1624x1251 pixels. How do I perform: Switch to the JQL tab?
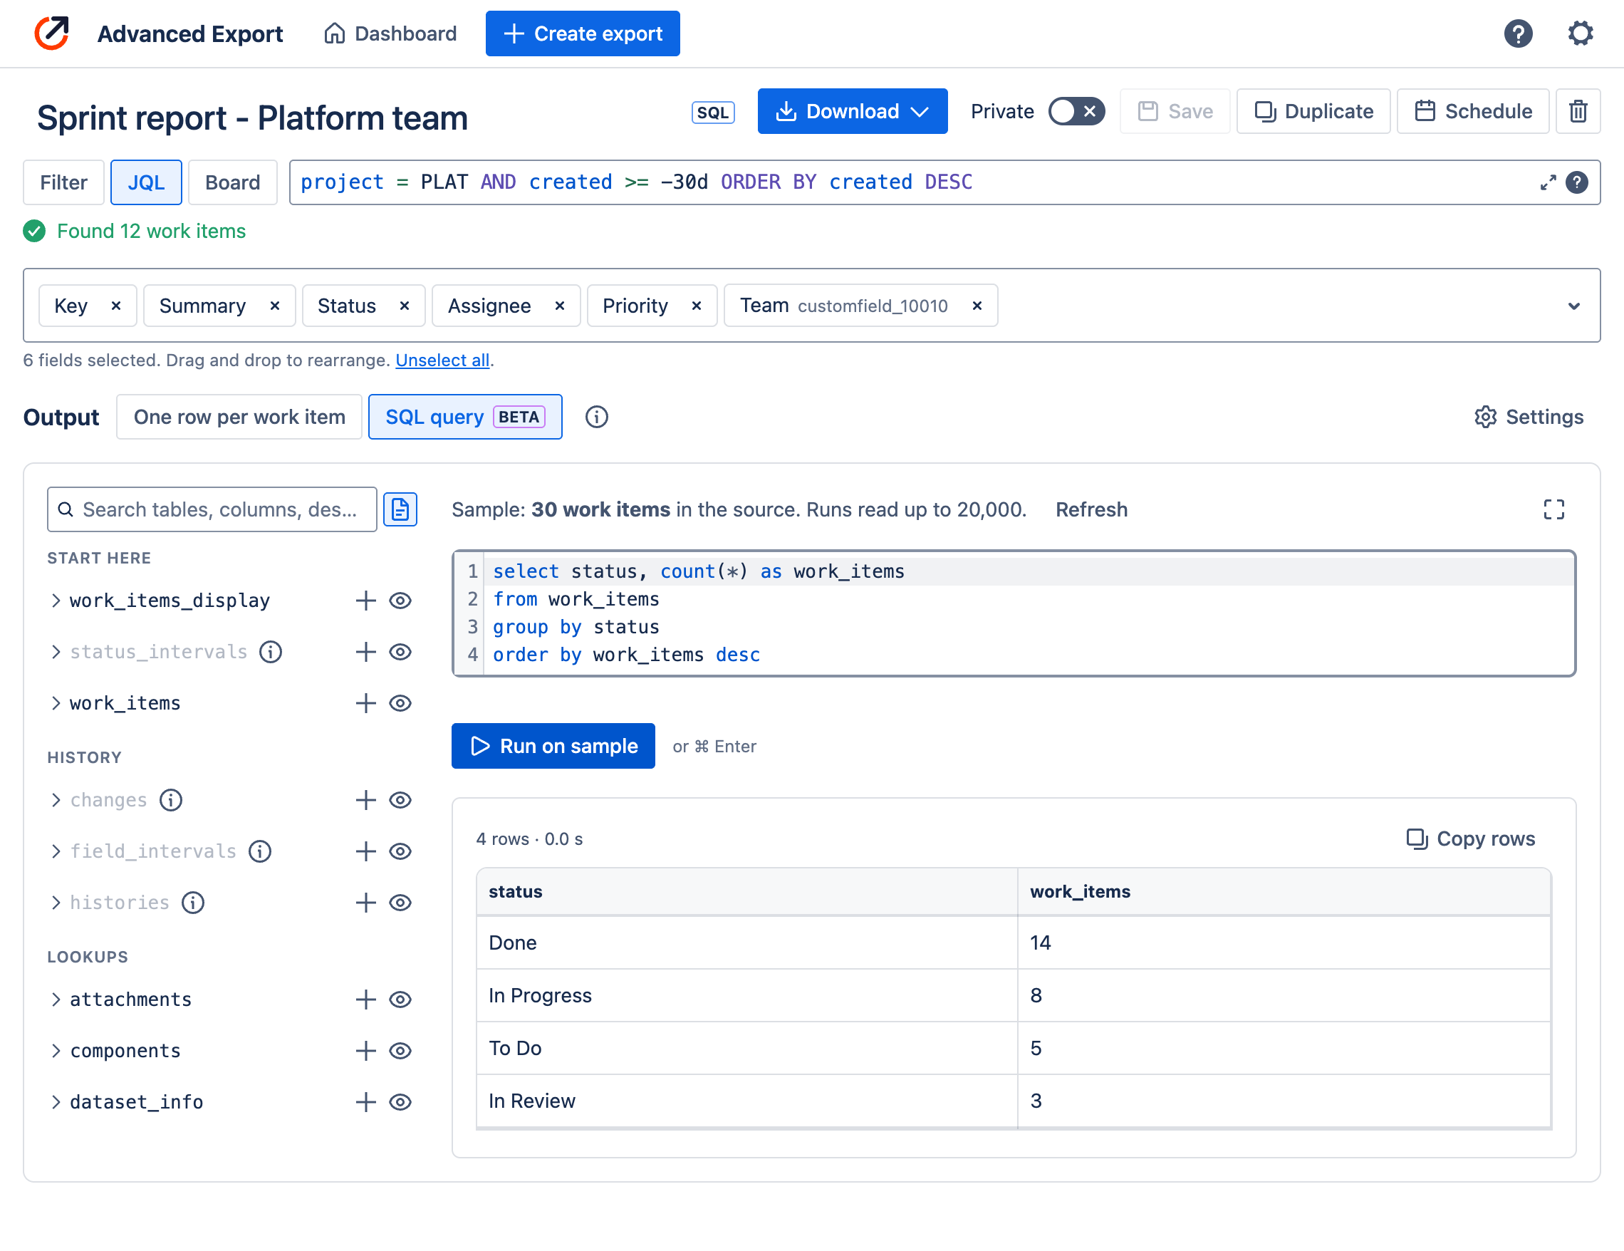tap(146, 183)
